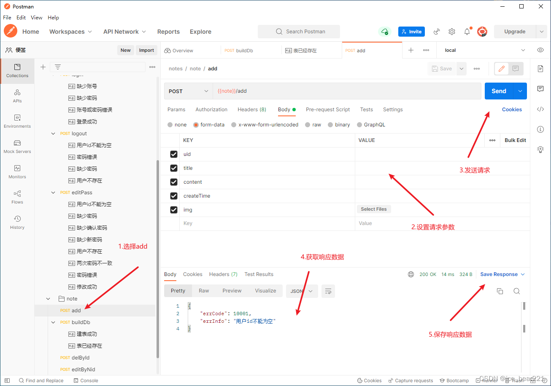Click Save Response

(x=499, y=274)
